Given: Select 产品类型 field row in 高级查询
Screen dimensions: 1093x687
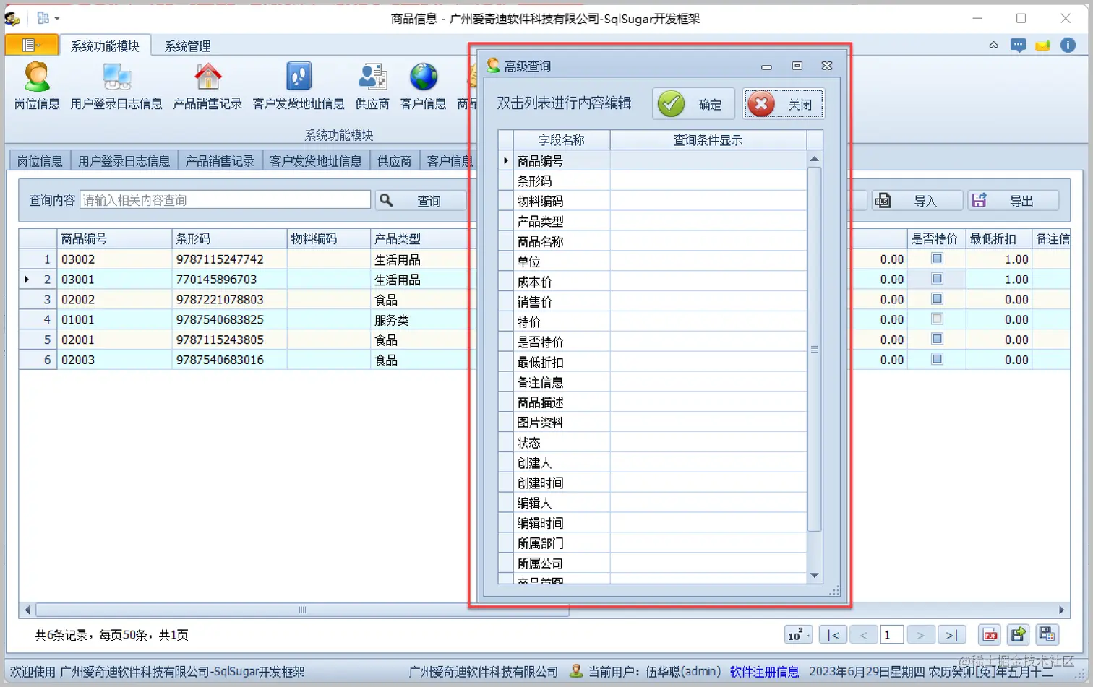Looking at the screenshot, I should coord(652,221).
